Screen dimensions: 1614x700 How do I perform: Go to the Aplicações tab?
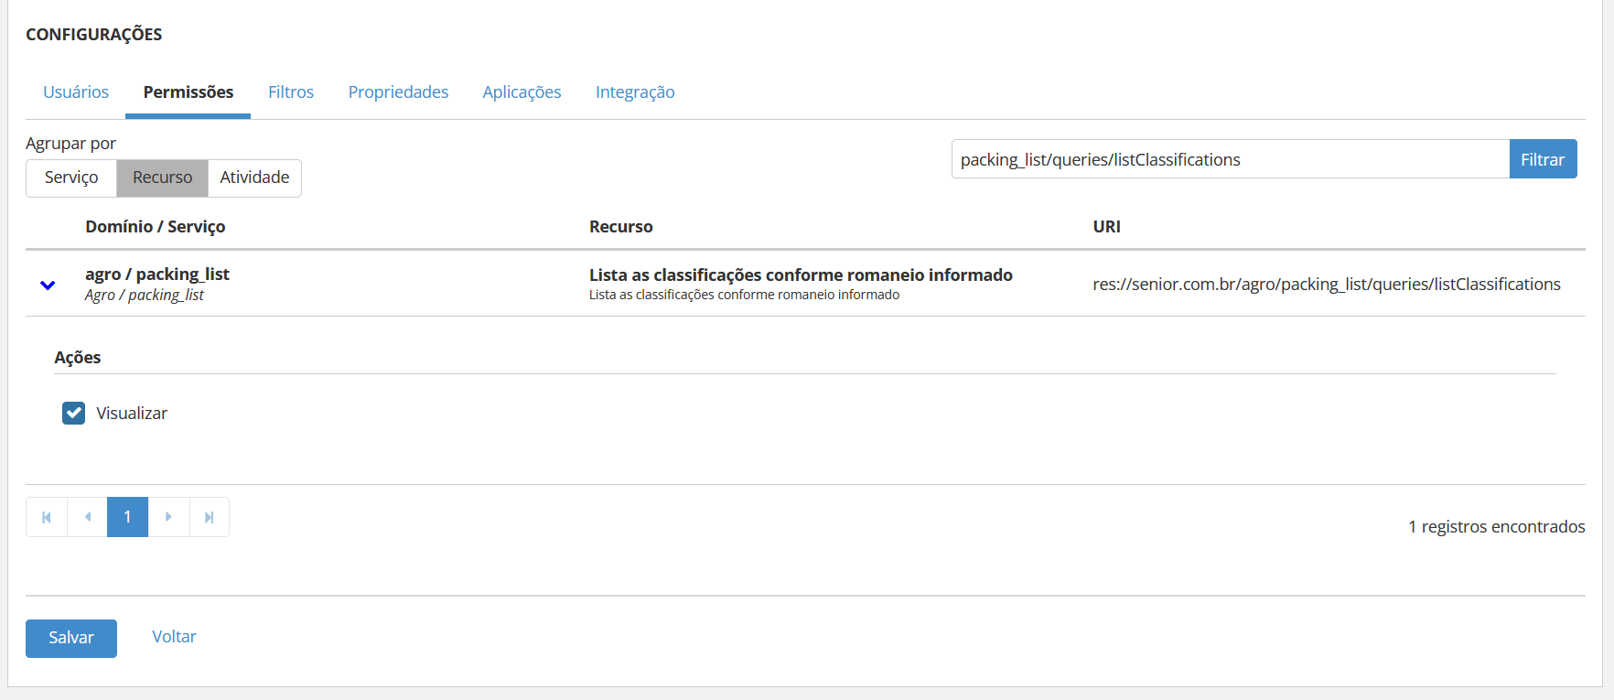click(522, 92)
